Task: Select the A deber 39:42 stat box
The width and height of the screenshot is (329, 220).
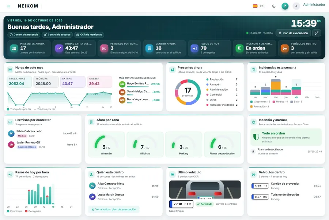Action: point(99,82)
